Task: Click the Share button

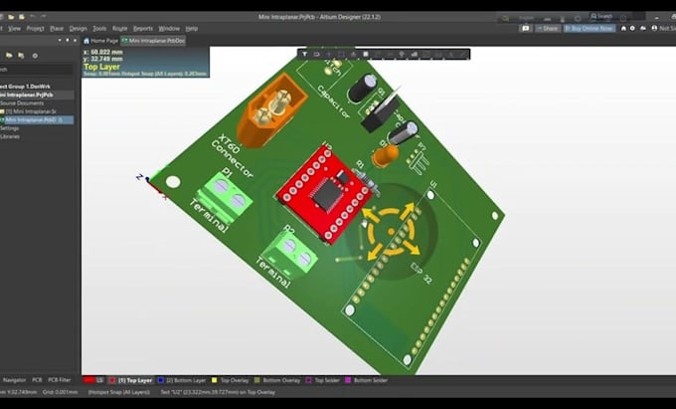Action: [548, 28]
